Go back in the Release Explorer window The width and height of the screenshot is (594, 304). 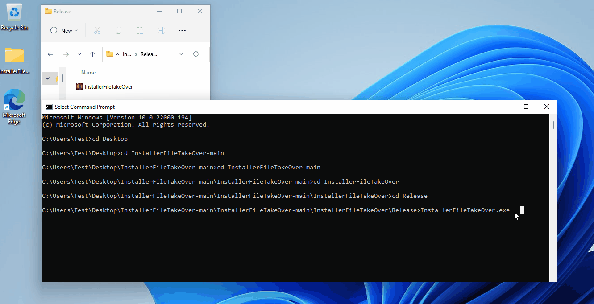click(x=50, y=54)
